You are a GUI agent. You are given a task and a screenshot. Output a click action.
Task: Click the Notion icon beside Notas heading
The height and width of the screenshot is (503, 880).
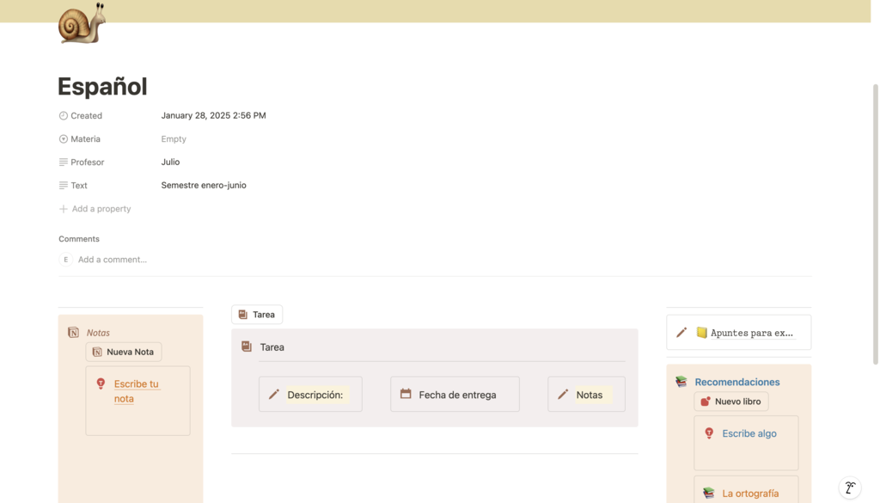74,333
